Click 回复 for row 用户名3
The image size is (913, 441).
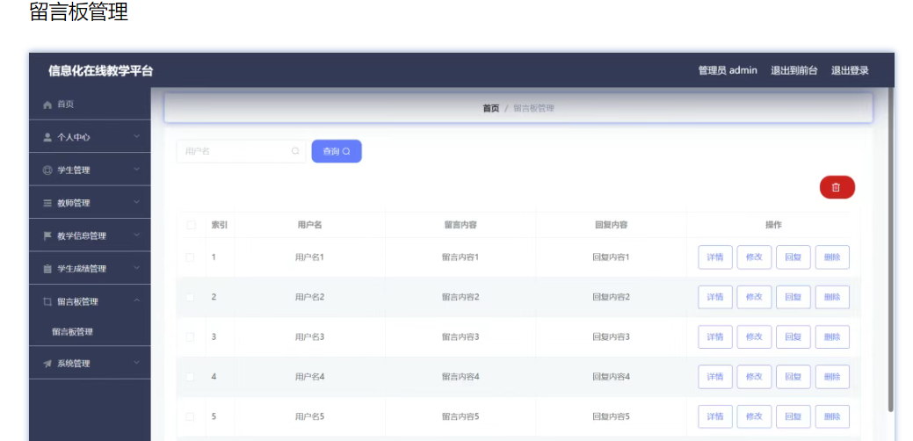click(x=793, y=336)
